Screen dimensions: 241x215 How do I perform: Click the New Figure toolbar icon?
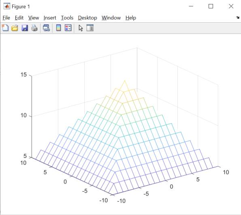[x=5, y=28]
